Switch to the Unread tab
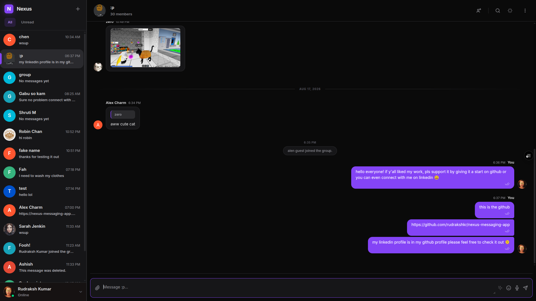 click(27, 22)
